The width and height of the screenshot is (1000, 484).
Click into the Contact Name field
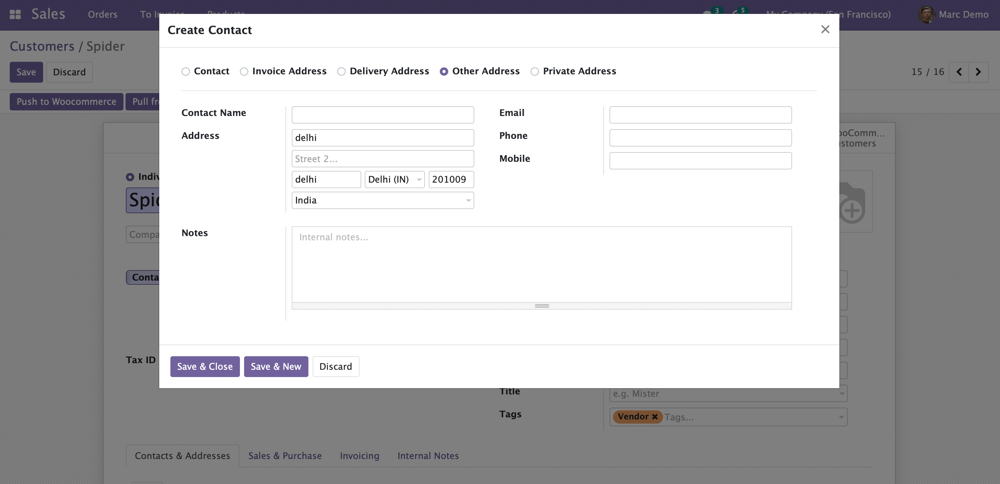pos(382,115)
